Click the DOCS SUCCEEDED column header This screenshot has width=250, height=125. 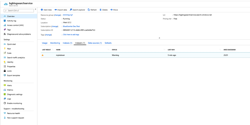[229, 50]
